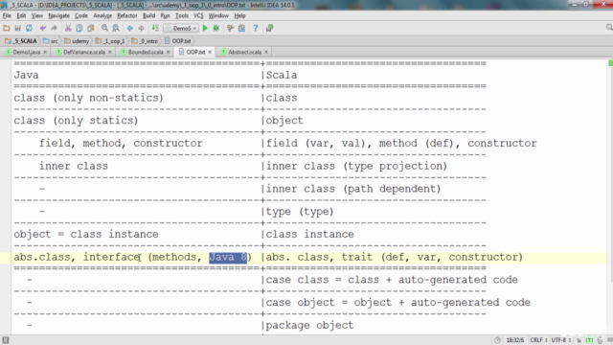Toggle the green IT indicator in status bar
Screen dimensions: 613x345
coord(589,340)
